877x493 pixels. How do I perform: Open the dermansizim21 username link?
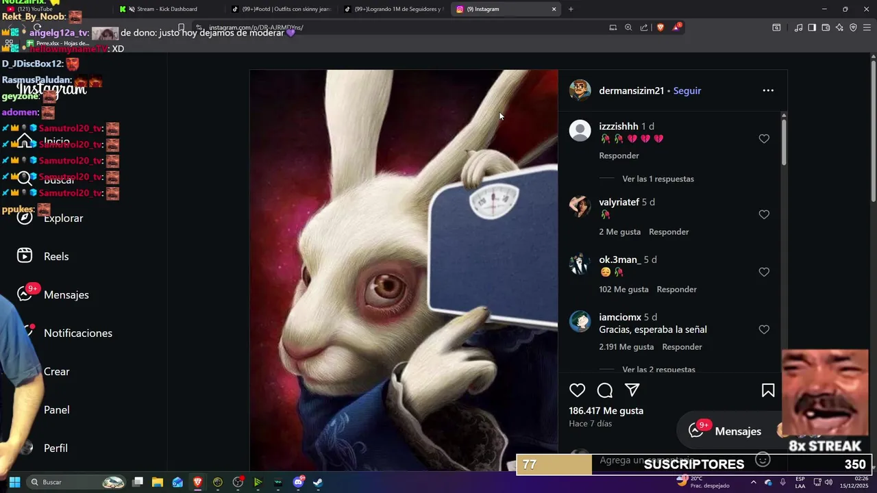pyautogui.click(x=631, y=90)
